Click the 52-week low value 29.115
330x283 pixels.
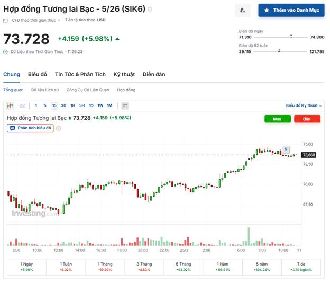click(245, 51)
